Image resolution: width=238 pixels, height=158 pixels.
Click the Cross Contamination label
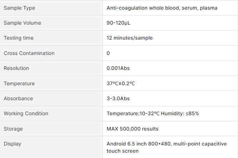29,53
